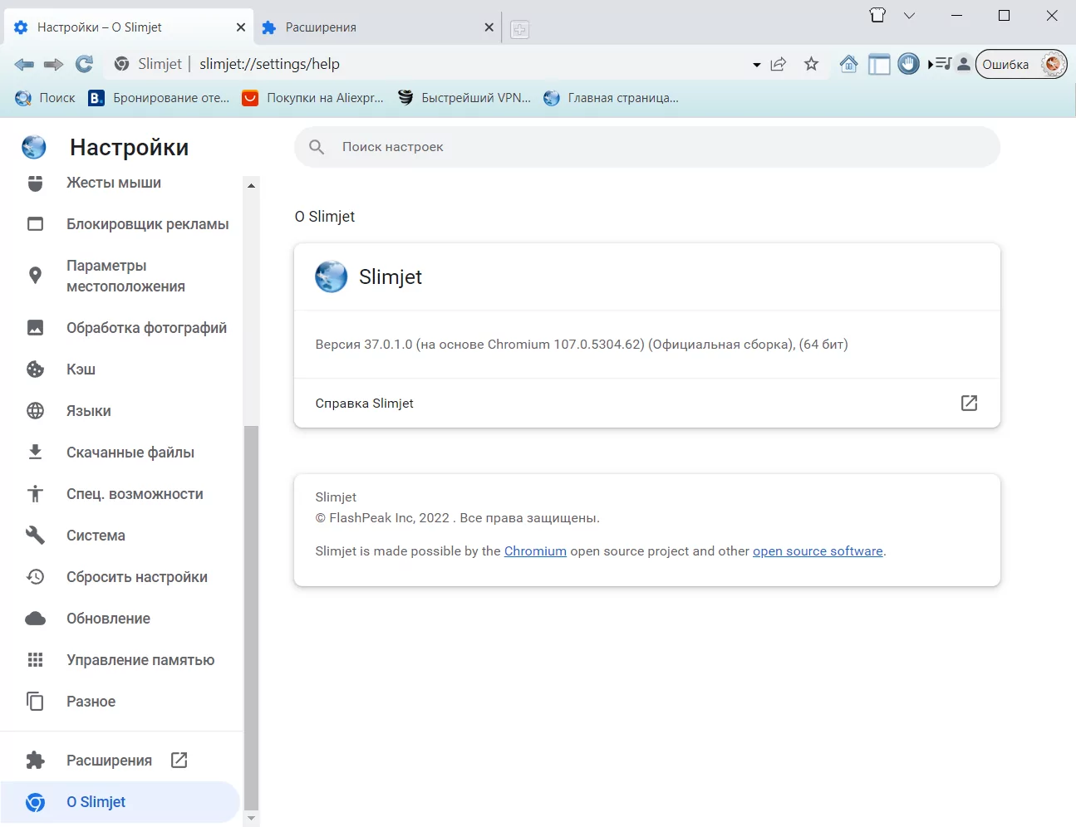Click the sidebar scrollbar up arrow
The height and width of the screenshot is (827, 1076).
point(251,185)
